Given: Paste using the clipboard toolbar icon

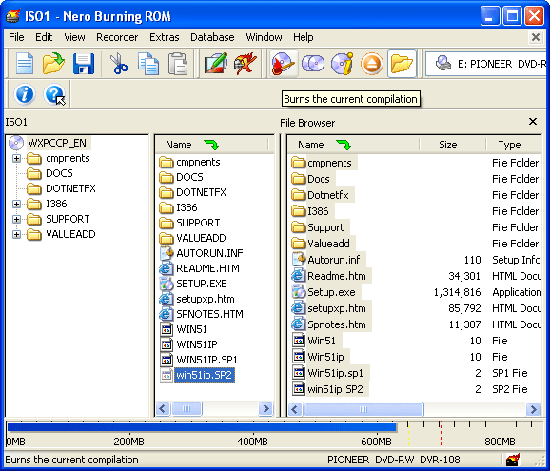Looking at the screenshot, I should [178, 64].
